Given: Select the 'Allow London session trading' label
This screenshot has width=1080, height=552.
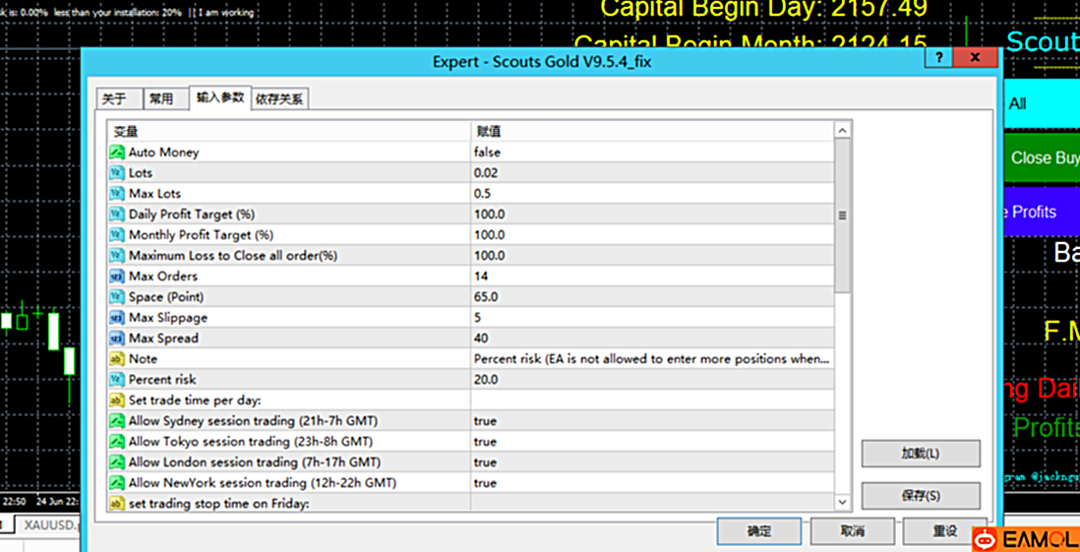Looking at the screenshot, I should click(x=254, y=462).
